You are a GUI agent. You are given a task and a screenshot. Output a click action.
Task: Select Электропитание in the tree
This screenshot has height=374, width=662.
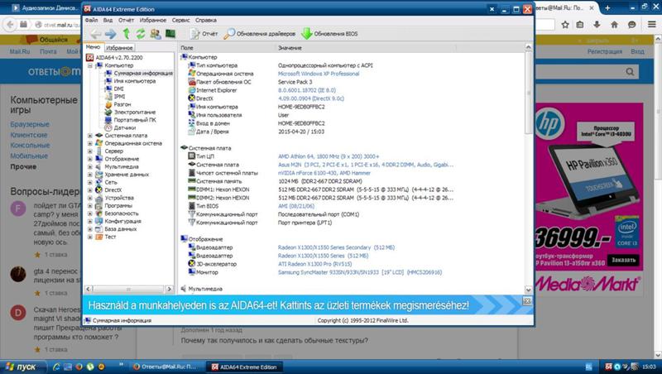click(x=135, y=113)
